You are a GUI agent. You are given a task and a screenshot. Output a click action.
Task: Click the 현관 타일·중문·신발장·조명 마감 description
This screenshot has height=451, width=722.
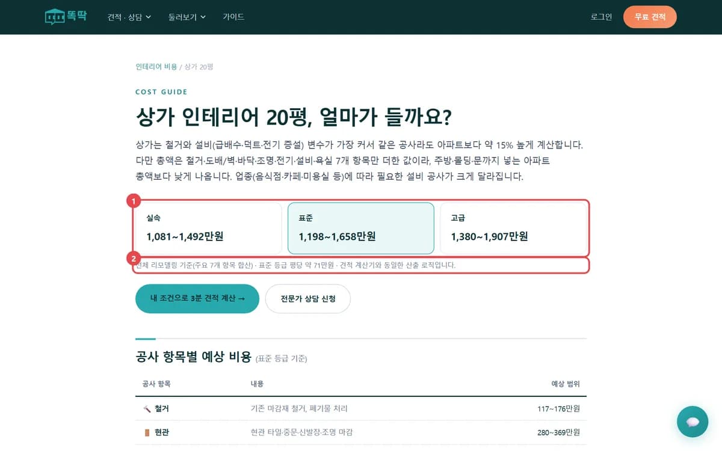click(301, 432)
